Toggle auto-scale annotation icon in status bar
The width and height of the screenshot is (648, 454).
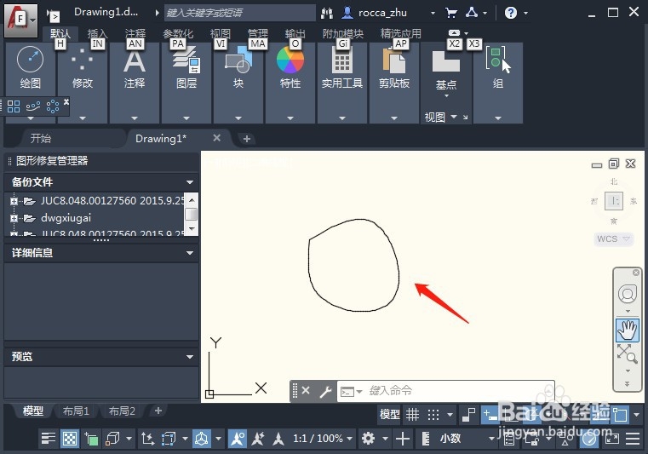click(258, 439)
